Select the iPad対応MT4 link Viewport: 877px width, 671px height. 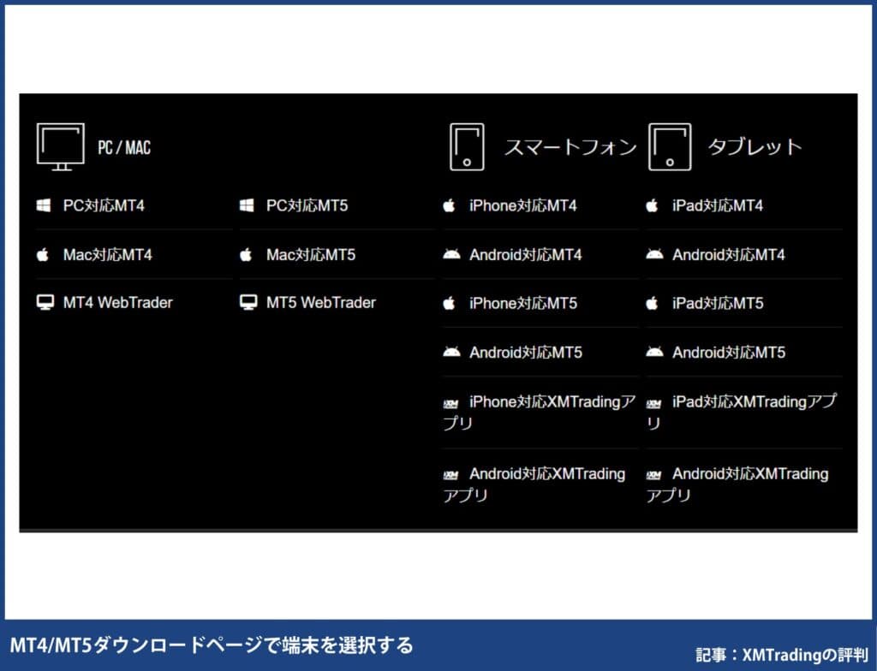pyautogui.click(x=718, y=205)
